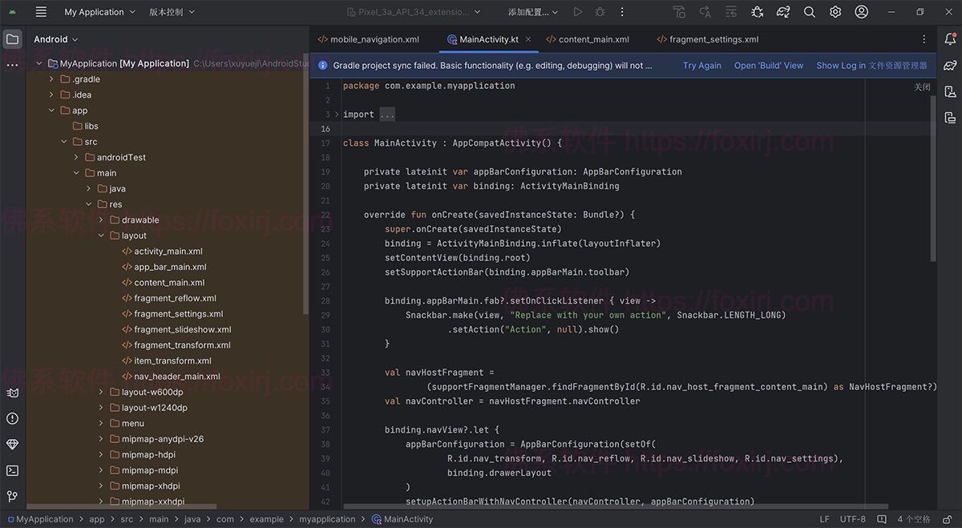The image size is (962, 528).
Task: Open the hamburger main menu
Action: 41,12
